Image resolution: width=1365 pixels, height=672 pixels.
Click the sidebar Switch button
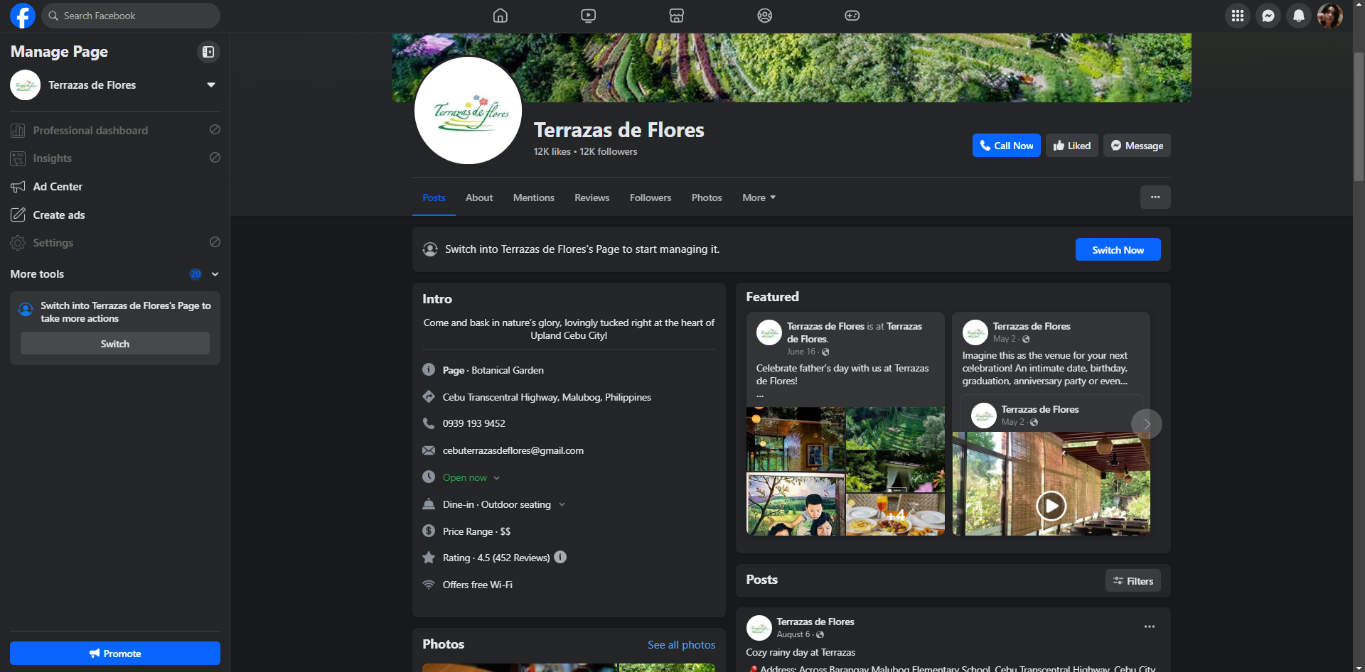pyautogui.click(x=115, y=343)
